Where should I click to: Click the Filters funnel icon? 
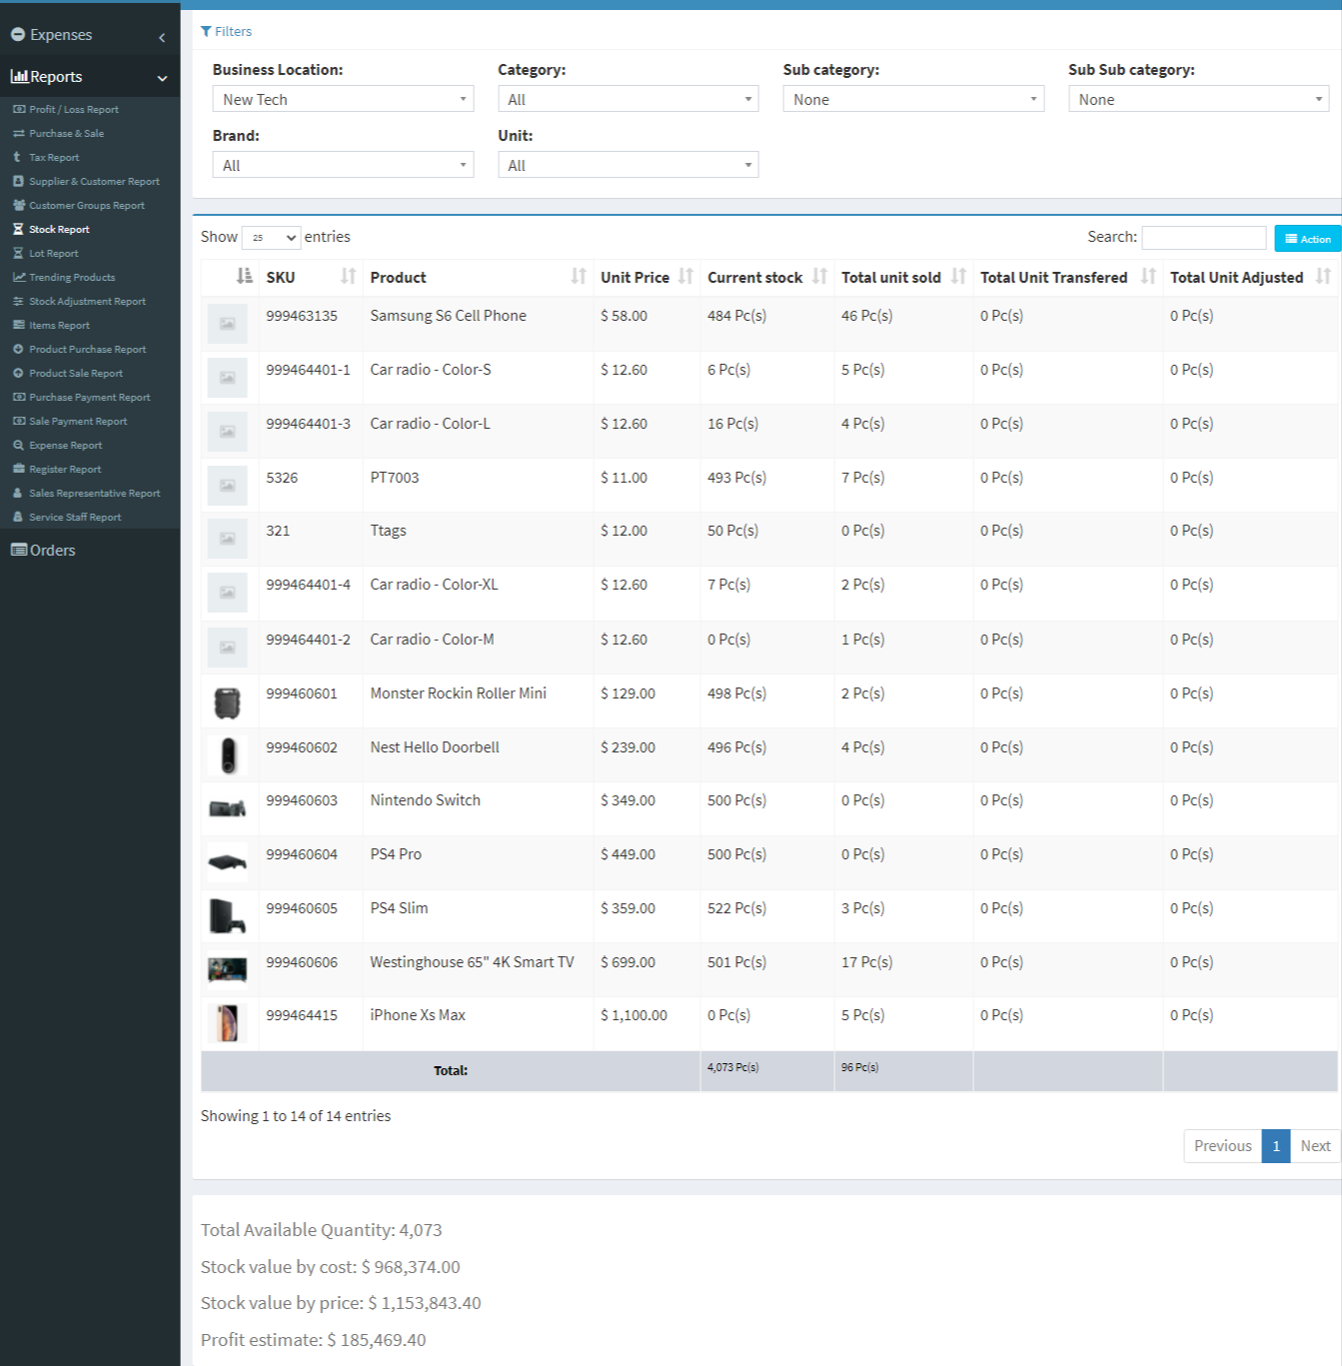pyautogui.click(x=206, y=32)
